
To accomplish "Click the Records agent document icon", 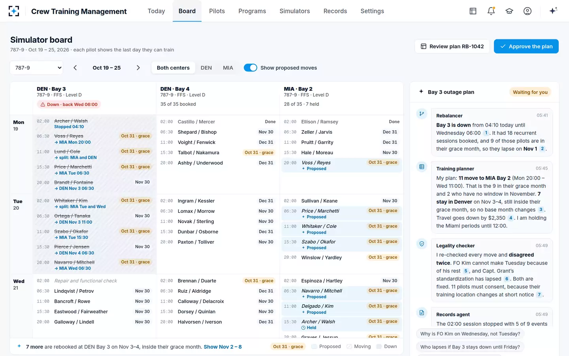I will [422, 313].
